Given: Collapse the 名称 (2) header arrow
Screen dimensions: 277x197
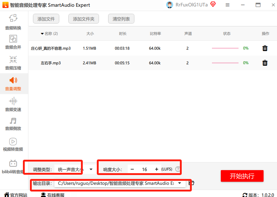Looking at the screenshot, I should (42, 34).
